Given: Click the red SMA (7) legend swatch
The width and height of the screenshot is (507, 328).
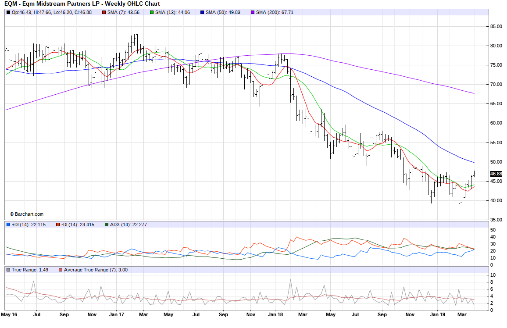Looking at the screenshot, I should pyautogui.click(x=104, y=13).
